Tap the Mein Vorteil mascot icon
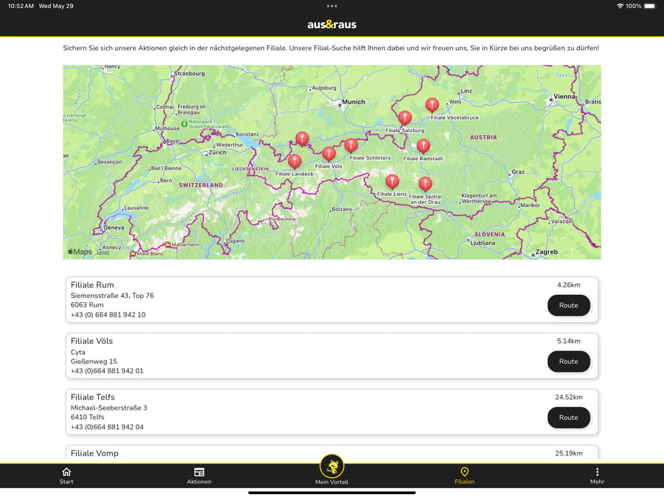The height and width of the screenshot is (498, 664). 332,466
